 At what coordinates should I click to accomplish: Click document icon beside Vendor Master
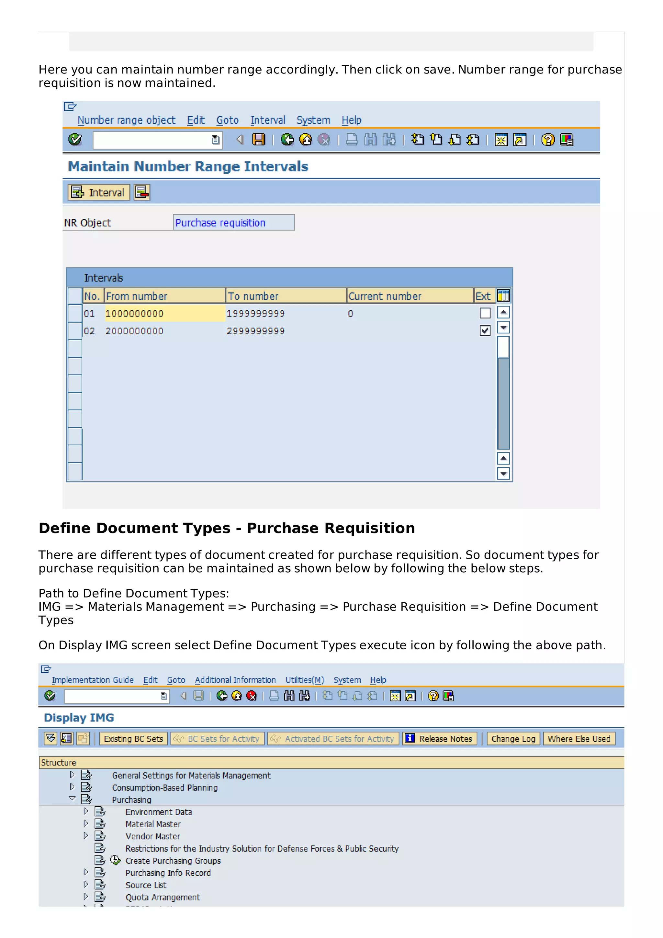click(100, 836)
